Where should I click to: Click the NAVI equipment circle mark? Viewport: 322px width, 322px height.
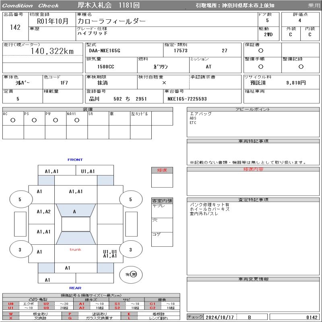pos(77,120)
